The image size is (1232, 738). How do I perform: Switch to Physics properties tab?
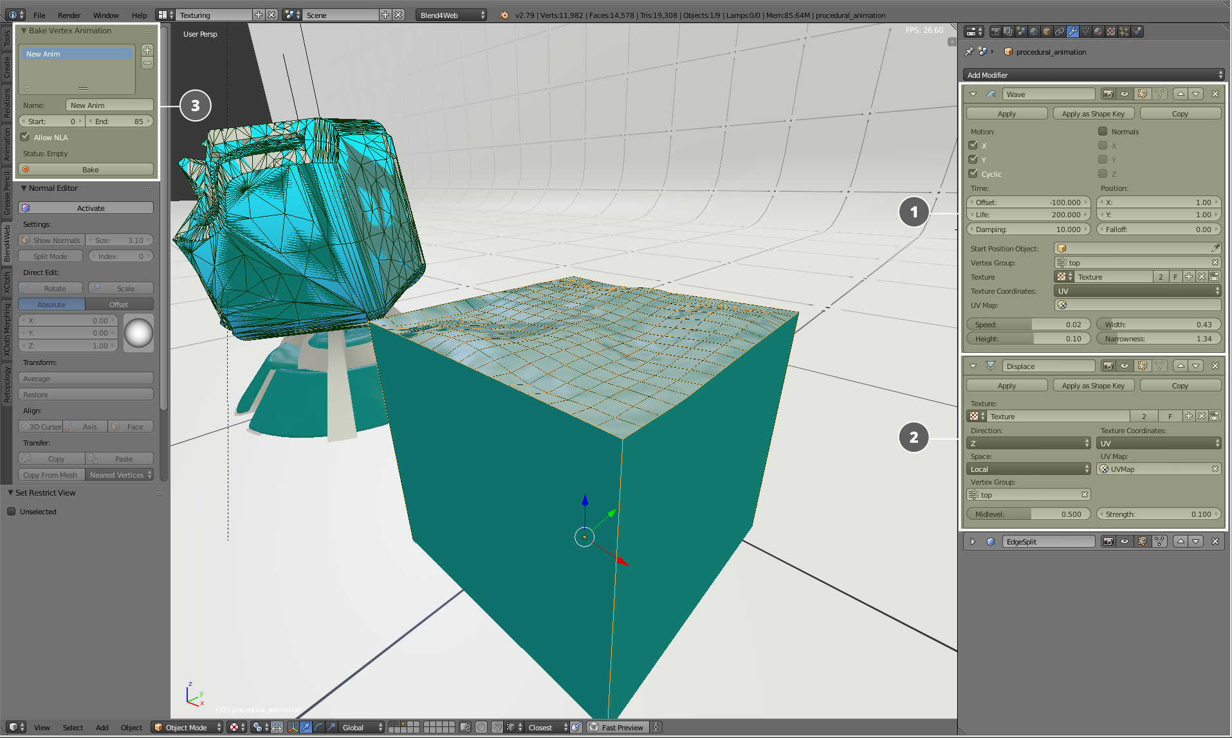[1137, 32]
